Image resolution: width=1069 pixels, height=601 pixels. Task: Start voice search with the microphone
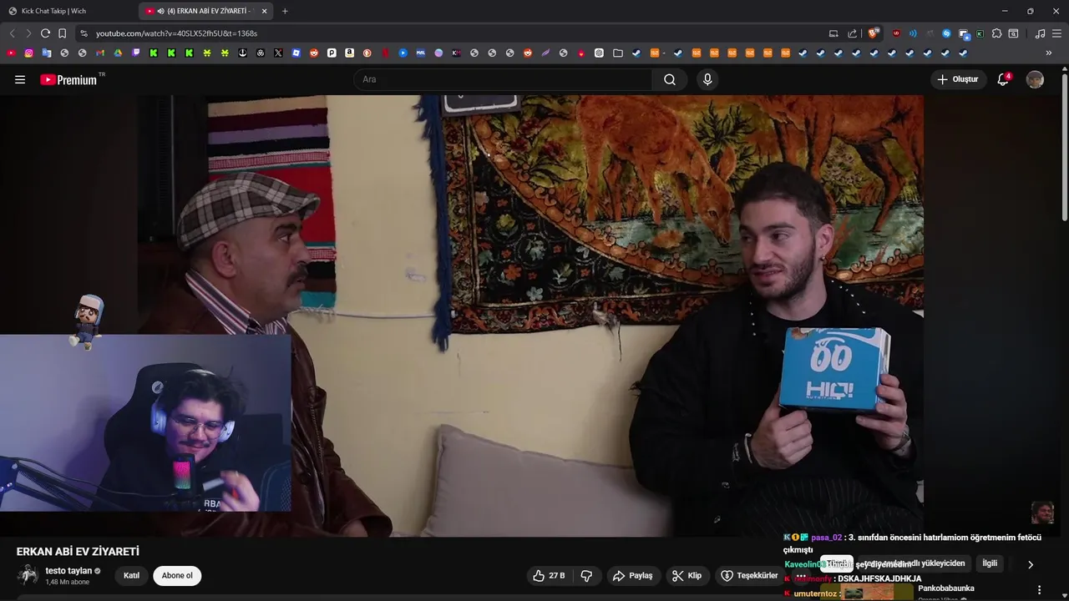(x=707, y=79)
